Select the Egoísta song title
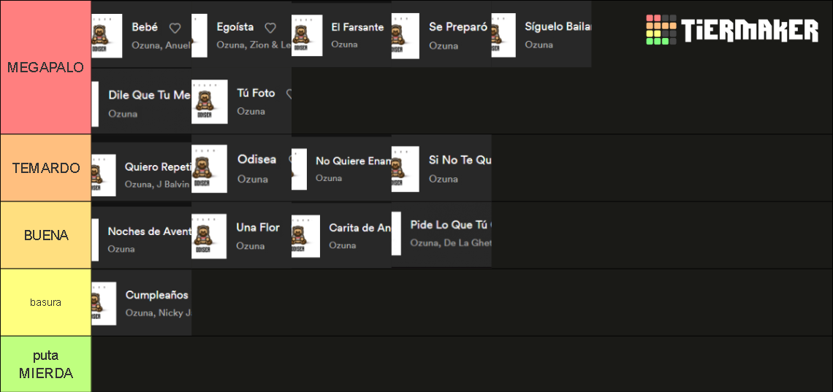The height and width of the screenshot is (392, 833). (235, 27)
